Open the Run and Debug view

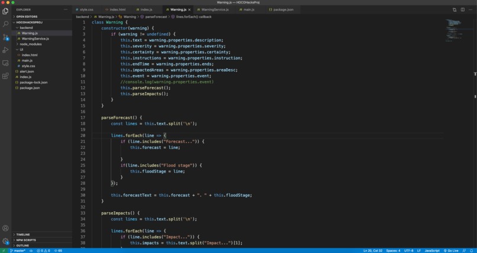pyautogui.click(x=5, y=50)
